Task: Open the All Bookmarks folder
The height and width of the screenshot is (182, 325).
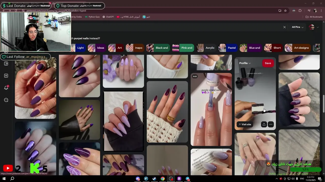Action: coord(314,17)
